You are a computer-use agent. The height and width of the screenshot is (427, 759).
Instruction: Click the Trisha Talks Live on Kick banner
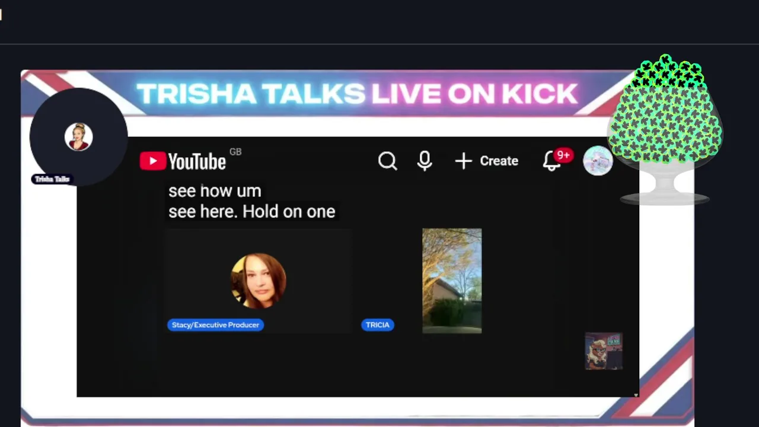pyautogui.click(x=357, y=94)
